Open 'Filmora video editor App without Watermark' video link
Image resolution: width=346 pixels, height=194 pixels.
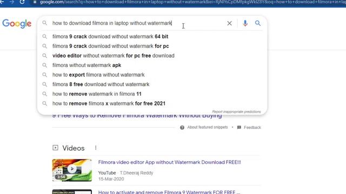tap(169, 162)
